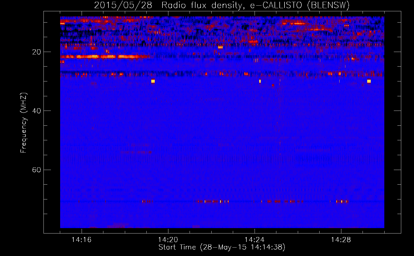Click the 20 frequency tick label
The height and width of the screenshot is (256, 414).
(36, 52)
